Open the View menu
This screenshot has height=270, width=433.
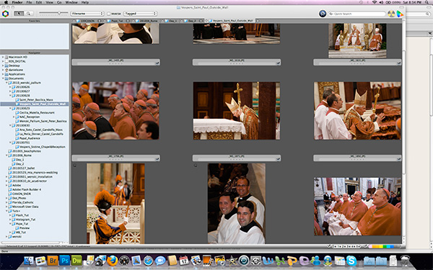click(x=49, y=2)
